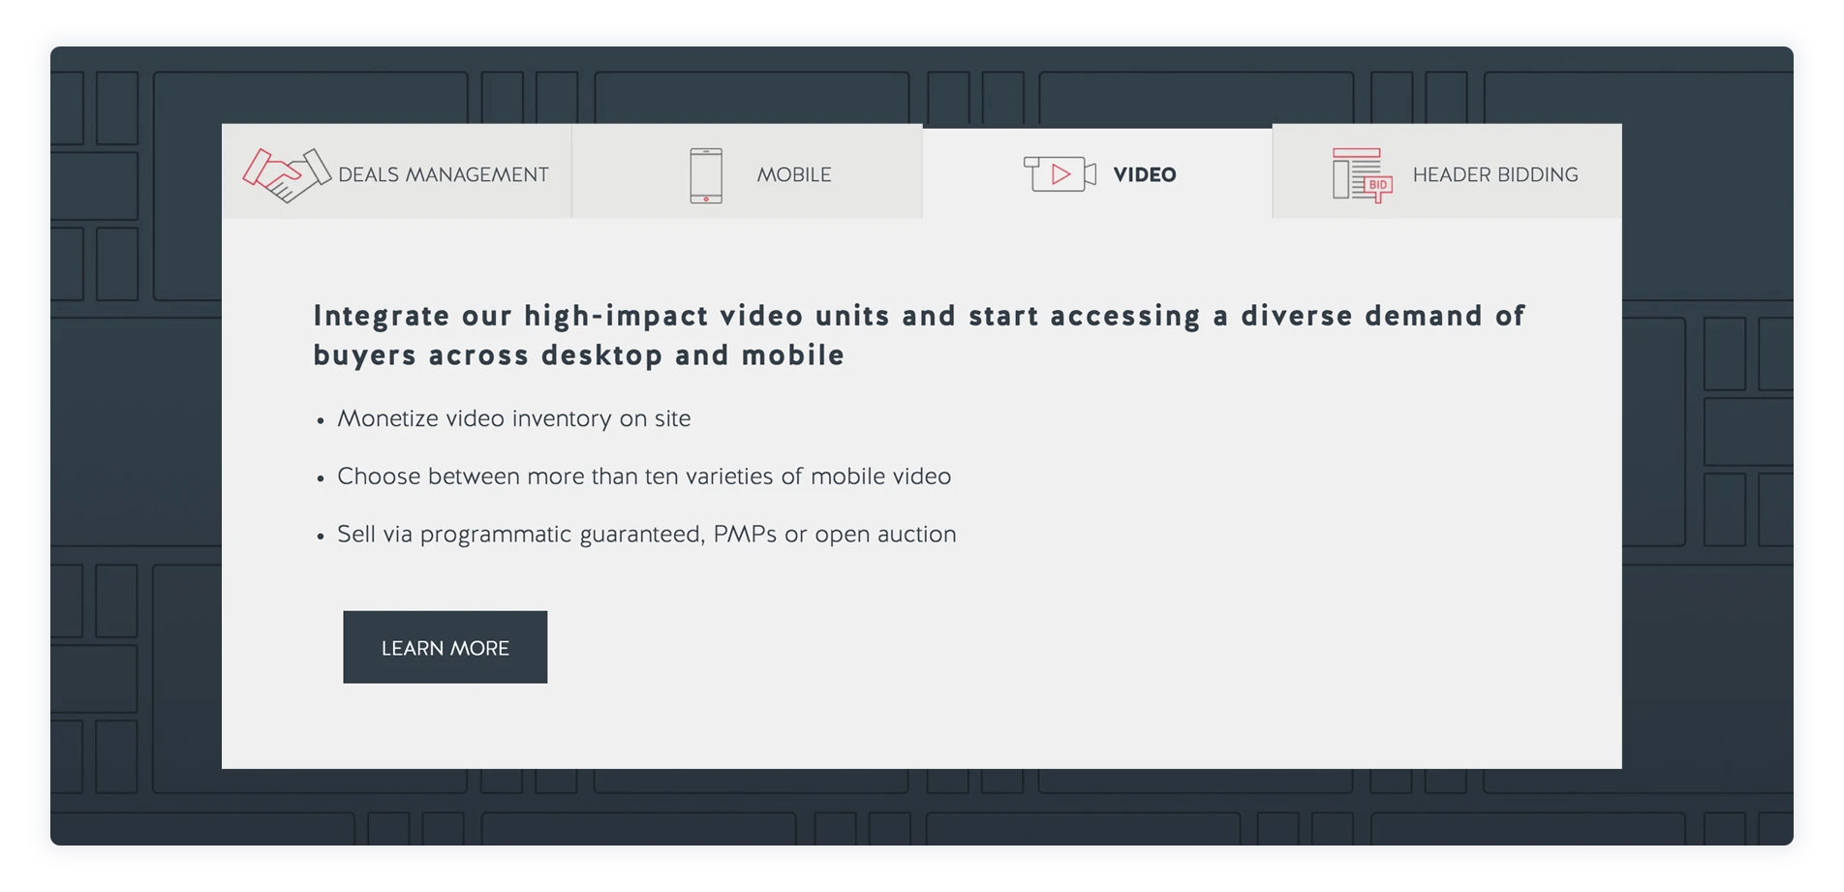Go to the Header Bidding tab label
Screen dimensions: 1844x892
click(1494, 174)
